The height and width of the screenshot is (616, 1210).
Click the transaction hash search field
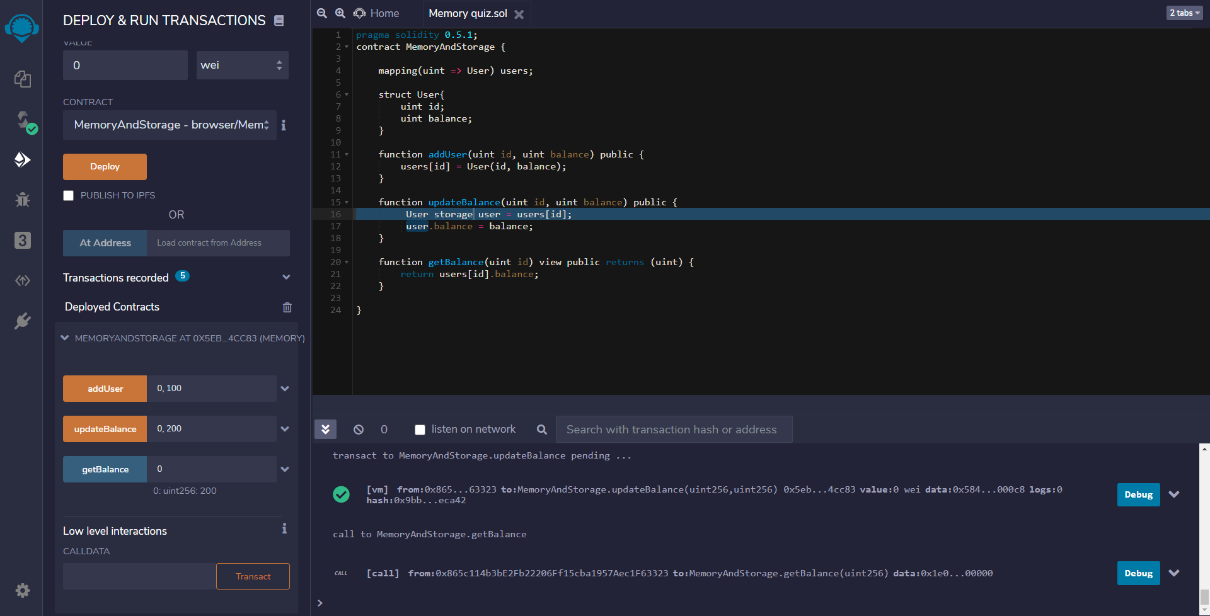674,430
